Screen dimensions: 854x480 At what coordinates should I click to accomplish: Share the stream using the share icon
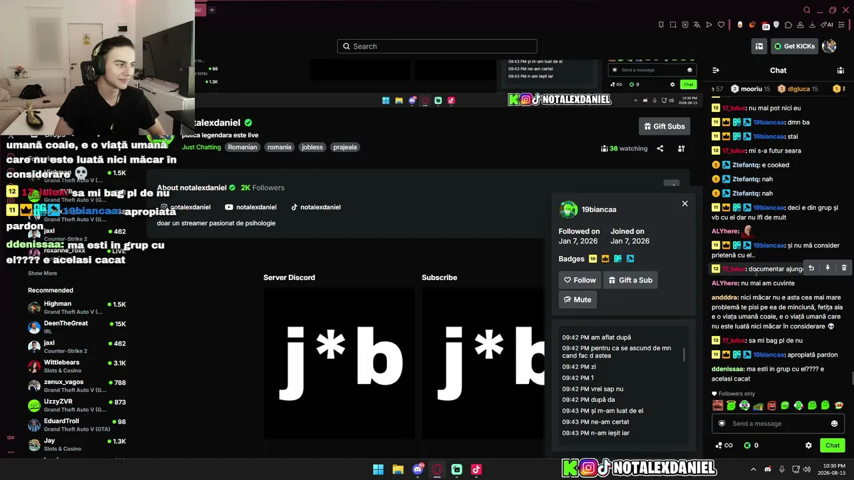(x=660, y=149)
